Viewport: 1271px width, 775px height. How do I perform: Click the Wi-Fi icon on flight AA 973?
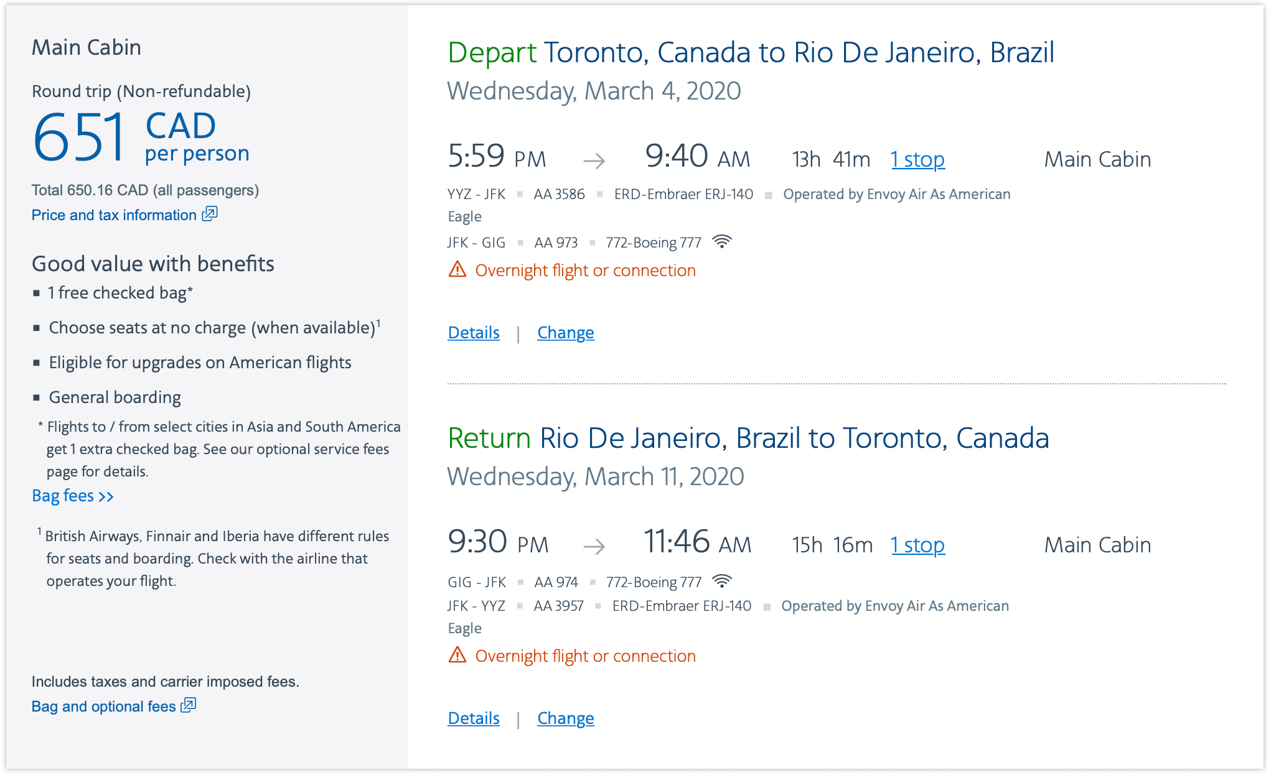coord(722,241)
